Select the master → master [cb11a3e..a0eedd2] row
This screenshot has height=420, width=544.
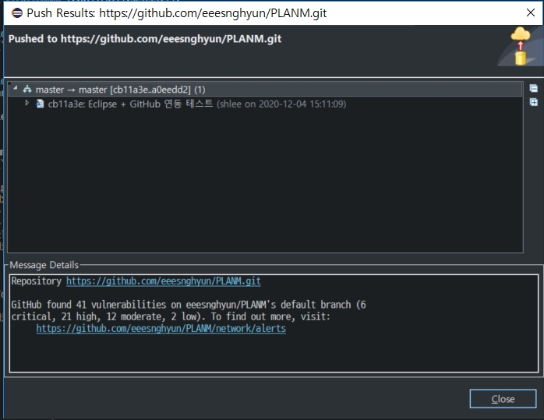(266, 90)
